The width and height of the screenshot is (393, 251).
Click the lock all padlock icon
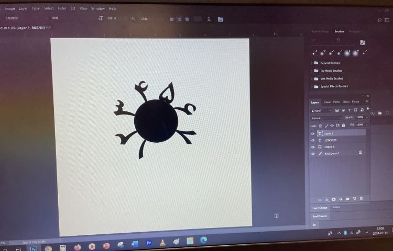343,125
